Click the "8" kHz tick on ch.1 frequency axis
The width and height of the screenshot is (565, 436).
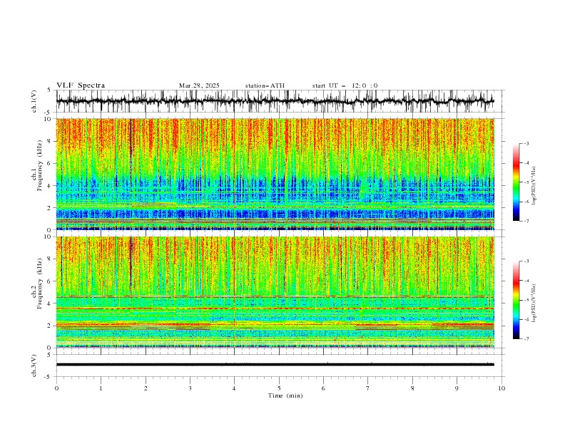coord(51,141)
